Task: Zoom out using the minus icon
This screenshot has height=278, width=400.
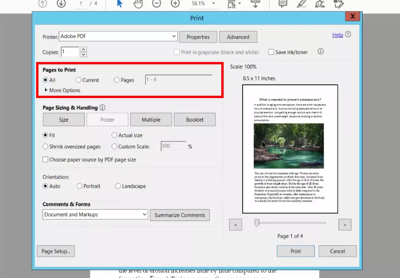Action: pyautogui.click(x=156, y=5)
